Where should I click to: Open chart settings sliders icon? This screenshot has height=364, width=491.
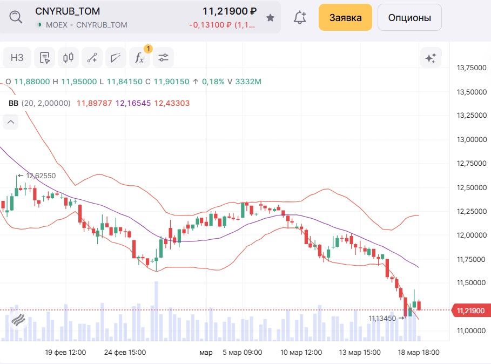(163, 58)
